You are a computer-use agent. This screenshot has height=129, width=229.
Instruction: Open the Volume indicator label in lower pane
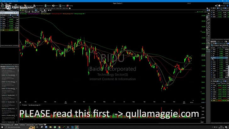(x=25, y=105)
